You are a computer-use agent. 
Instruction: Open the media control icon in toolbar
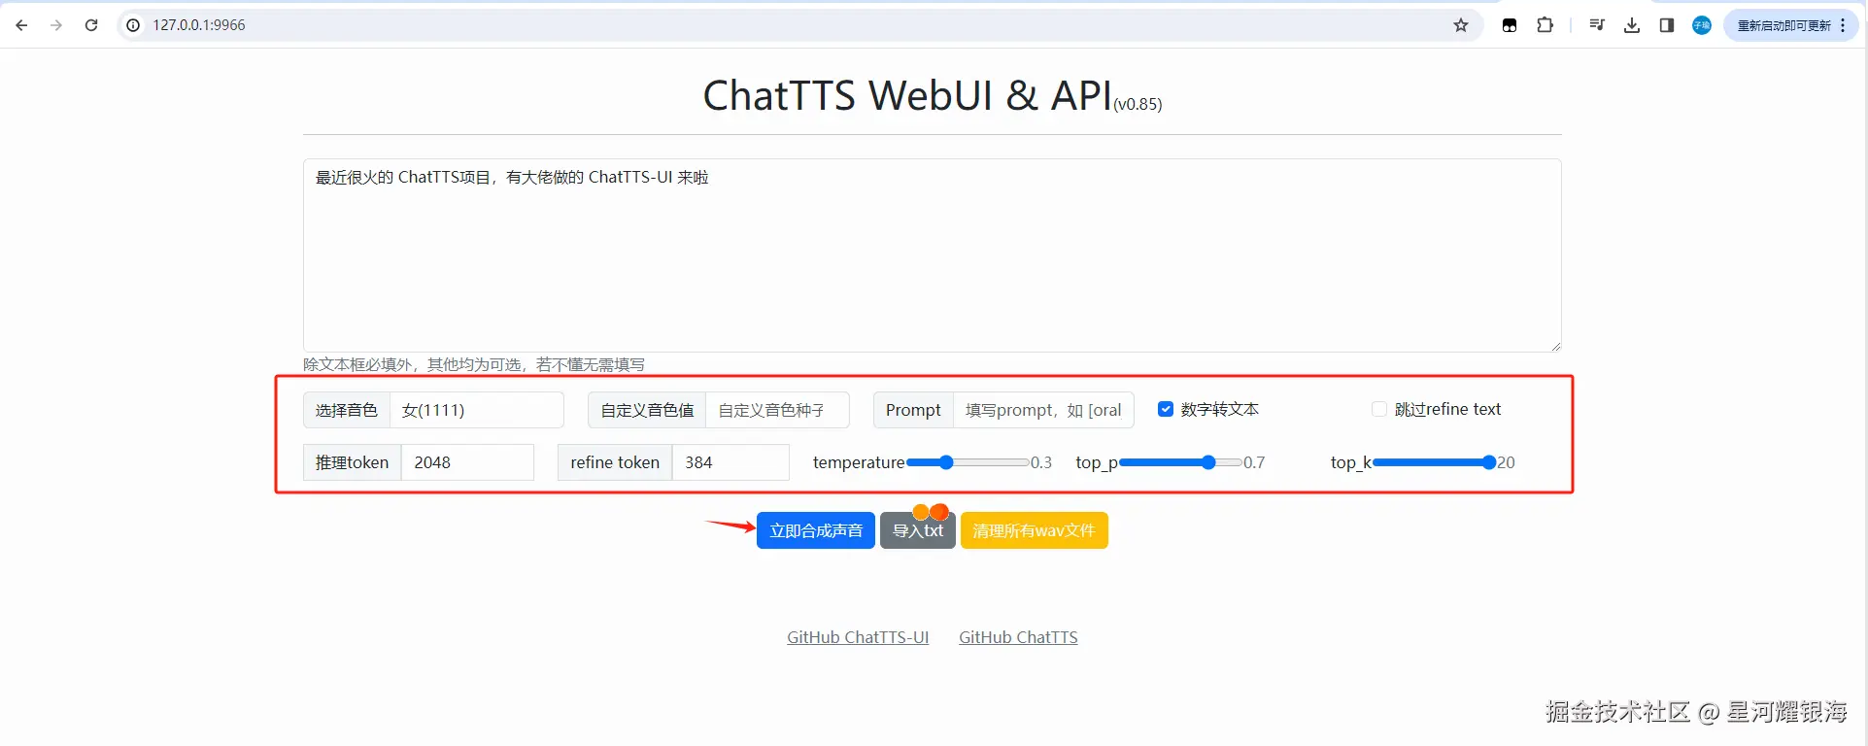click(x=1597, y=25)
